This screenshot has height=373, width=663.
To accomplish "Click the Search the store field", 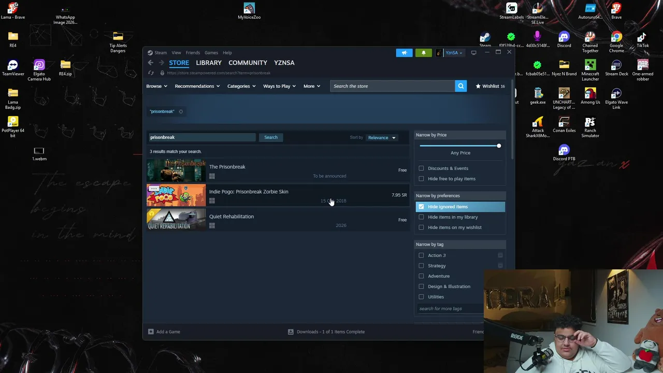I will click(392, 86).
